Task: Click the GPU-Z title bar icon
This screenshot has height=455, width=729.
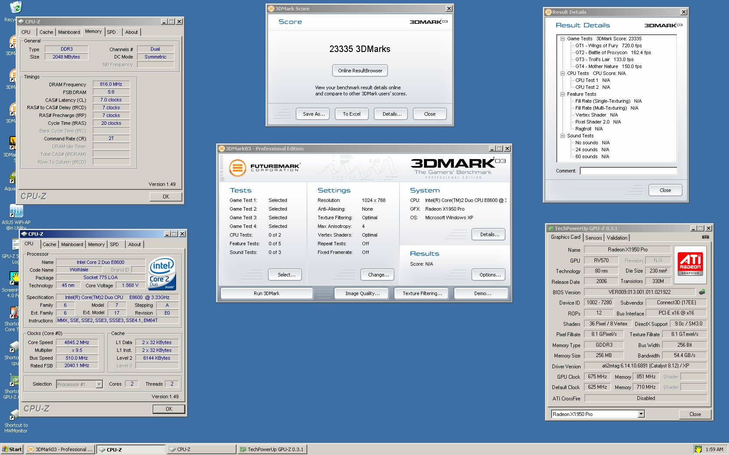Action: pyautogui.click(x=551, y=228)
